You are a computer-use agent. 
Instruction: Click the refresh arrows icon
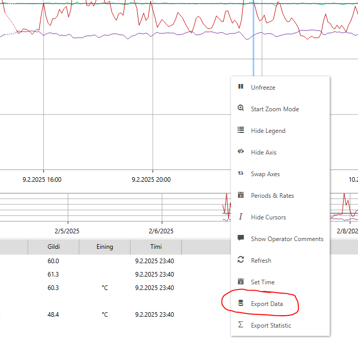point(240,260)
